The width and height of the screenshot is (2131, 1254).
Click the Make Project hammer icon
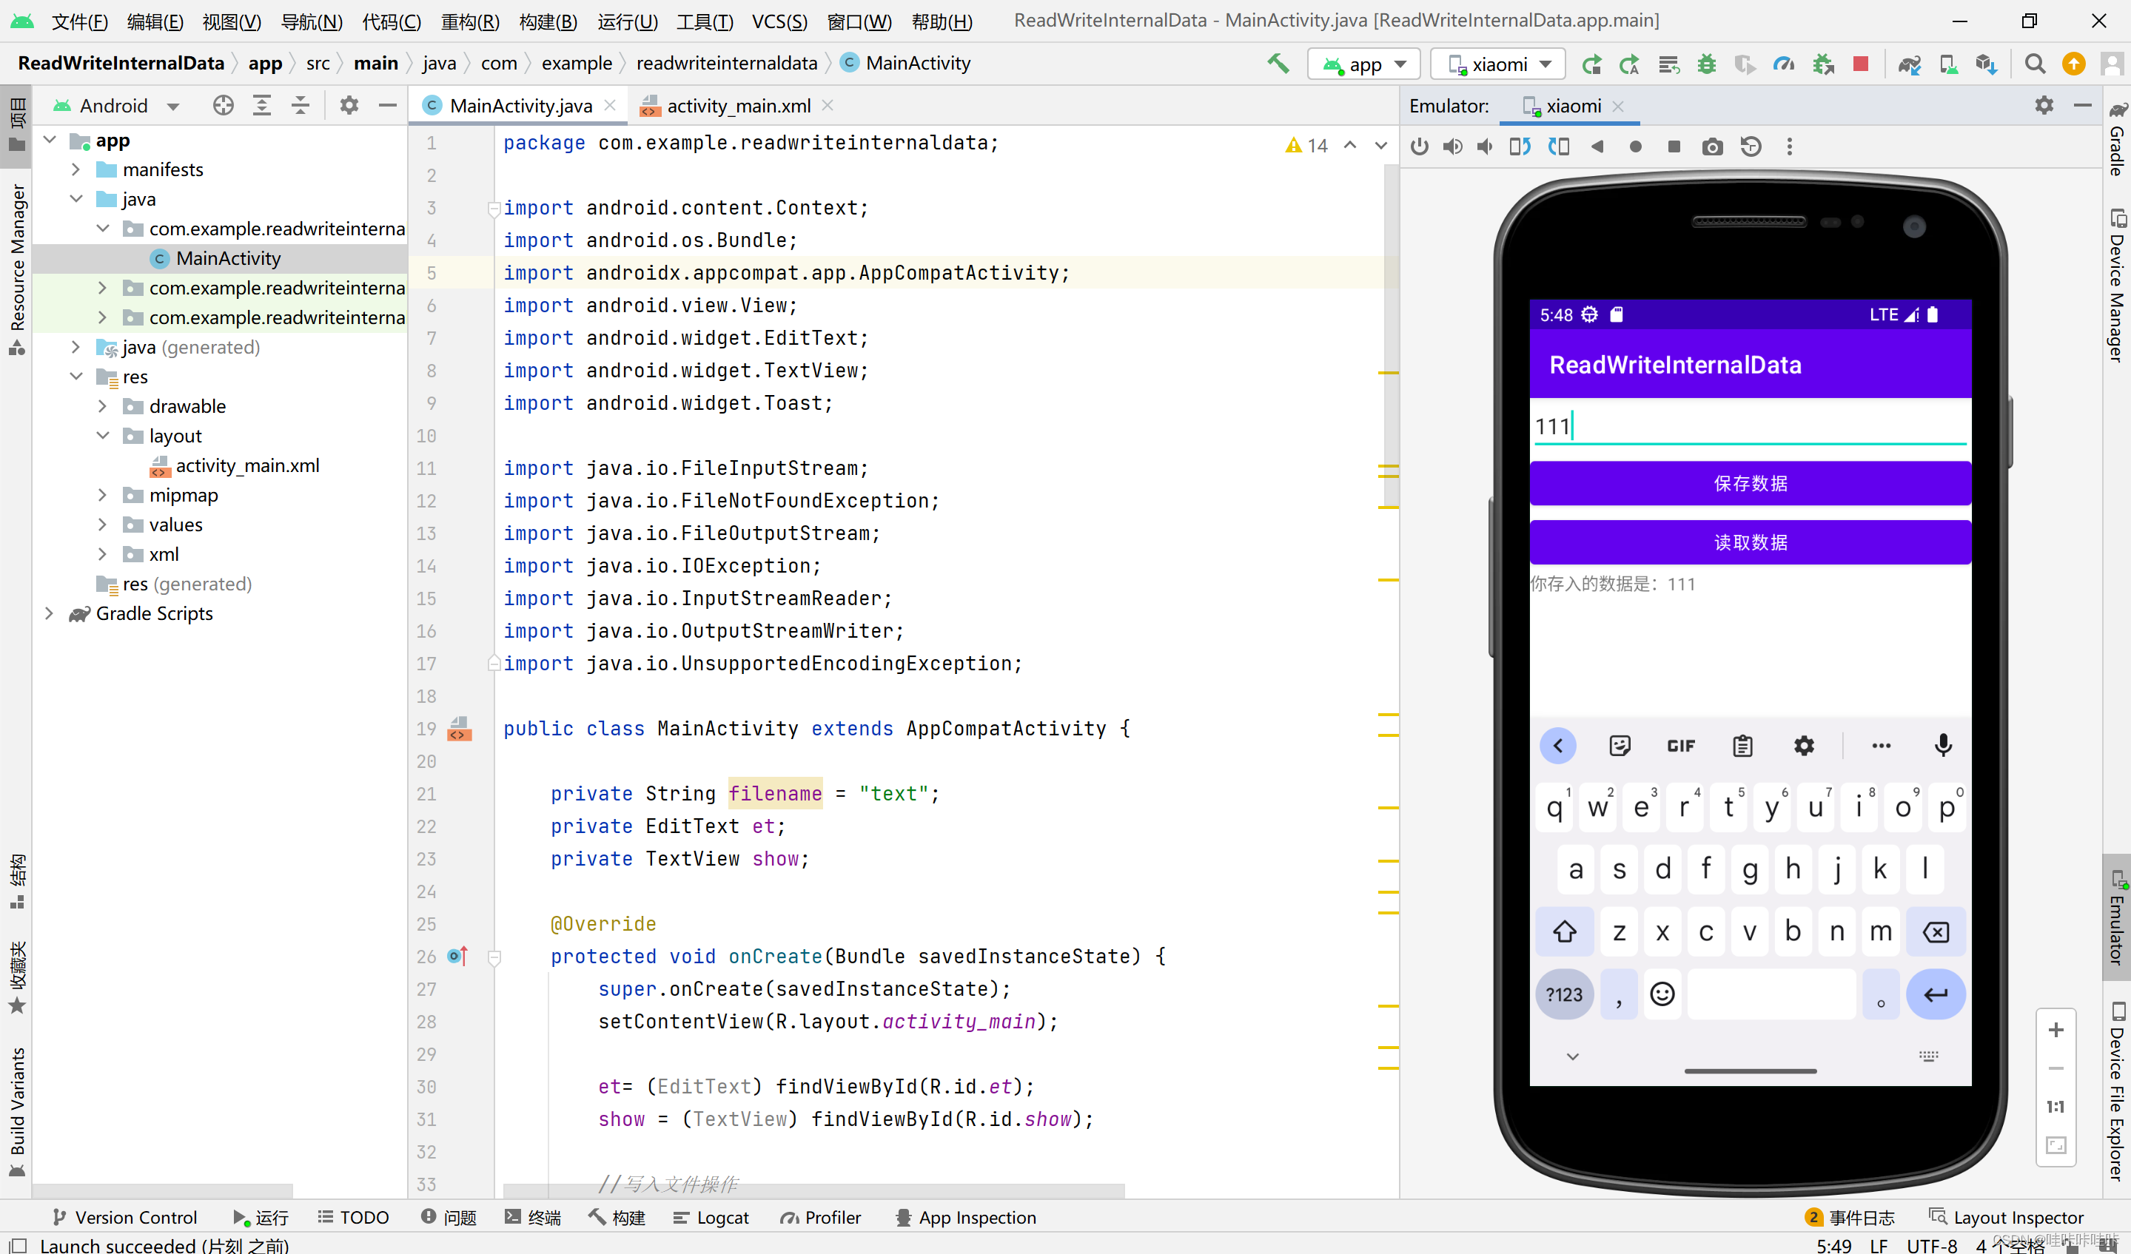(x=1278, y=64)
